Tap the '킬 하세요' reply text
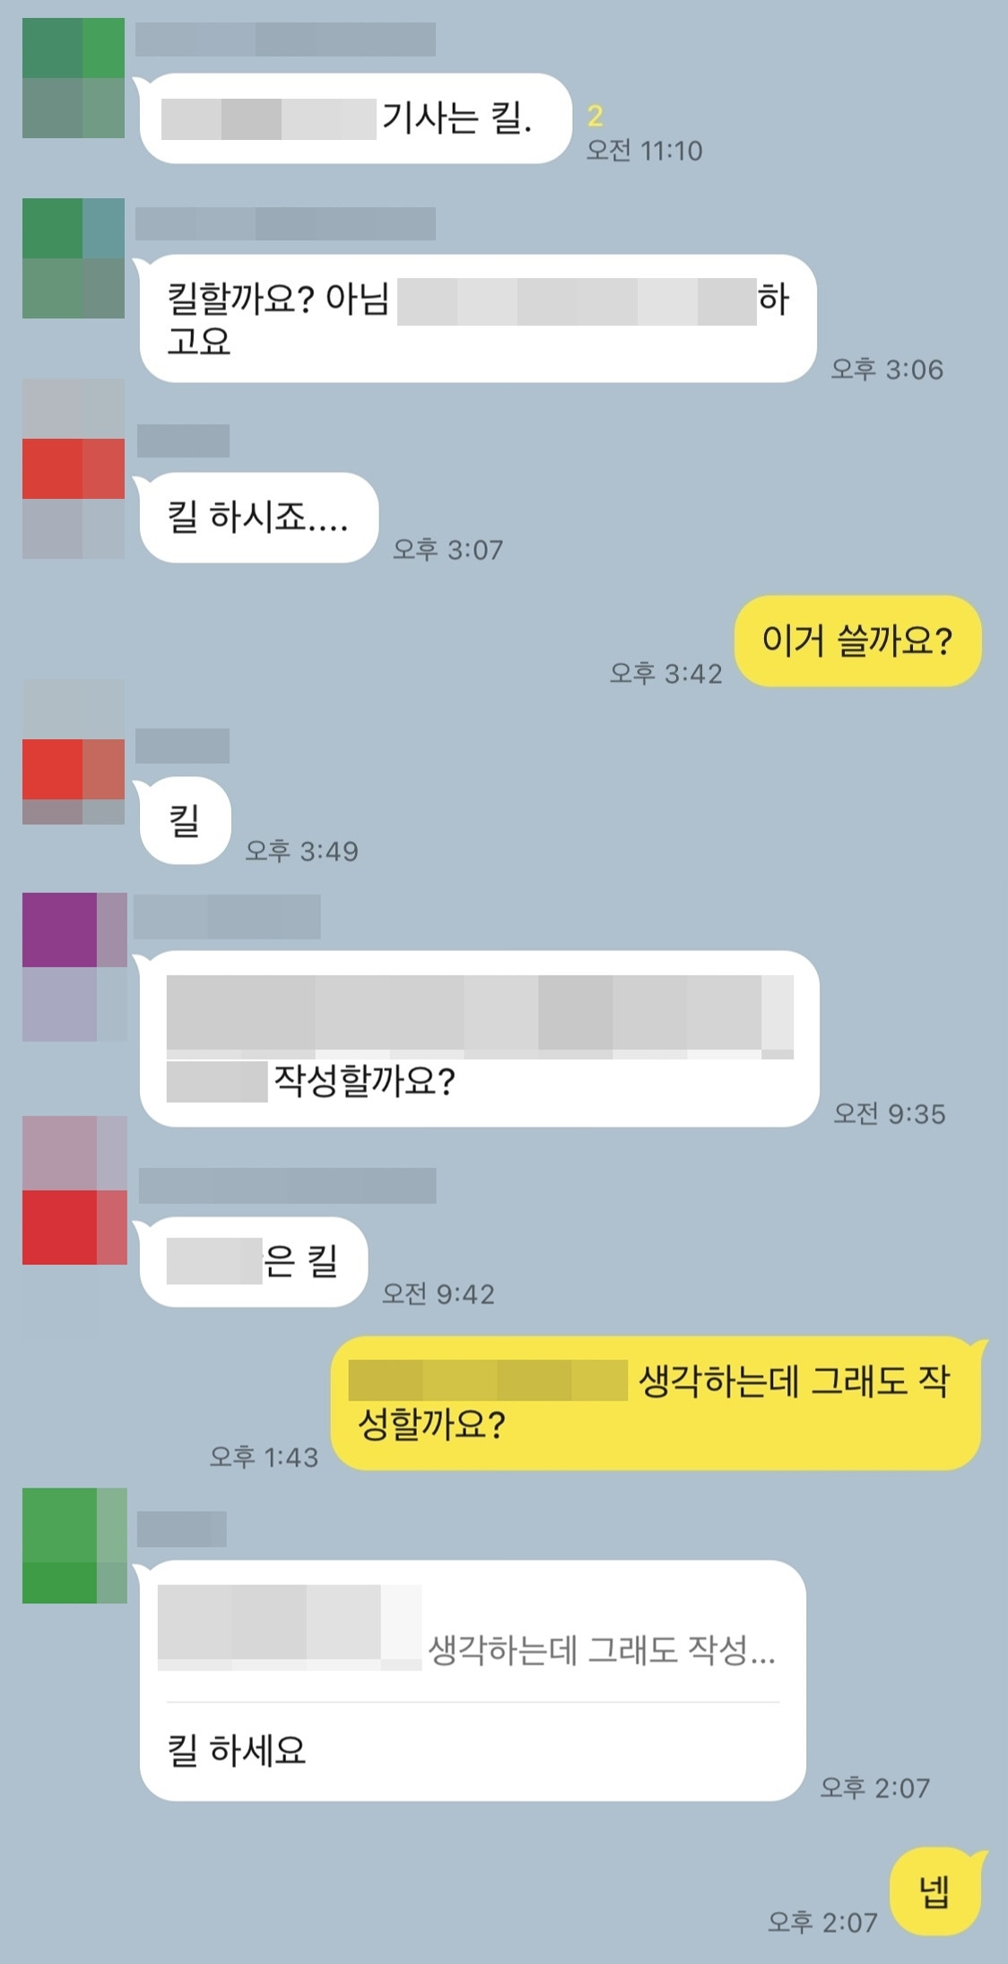This screenshot has height=1964, width=1008. [x=237, y=1750]
